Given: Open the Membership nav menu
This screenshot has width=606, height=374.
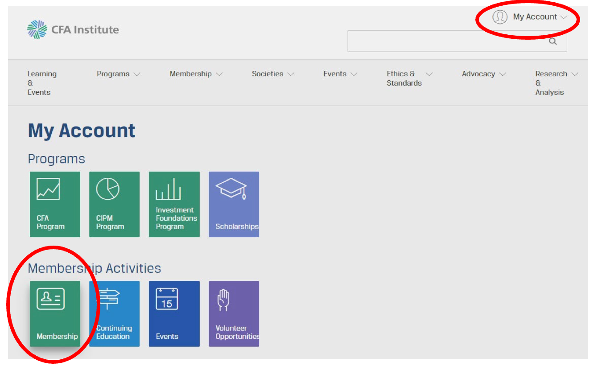Looking at the screenshot, I should click(x=190, y=74).
